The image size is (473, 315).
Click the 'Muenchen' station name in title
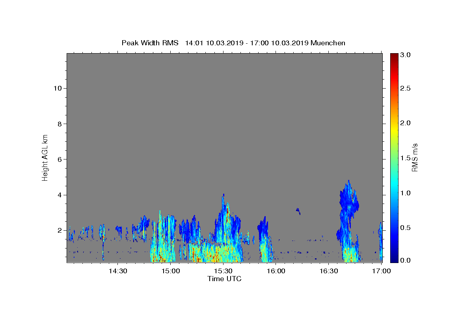[328, 43]
